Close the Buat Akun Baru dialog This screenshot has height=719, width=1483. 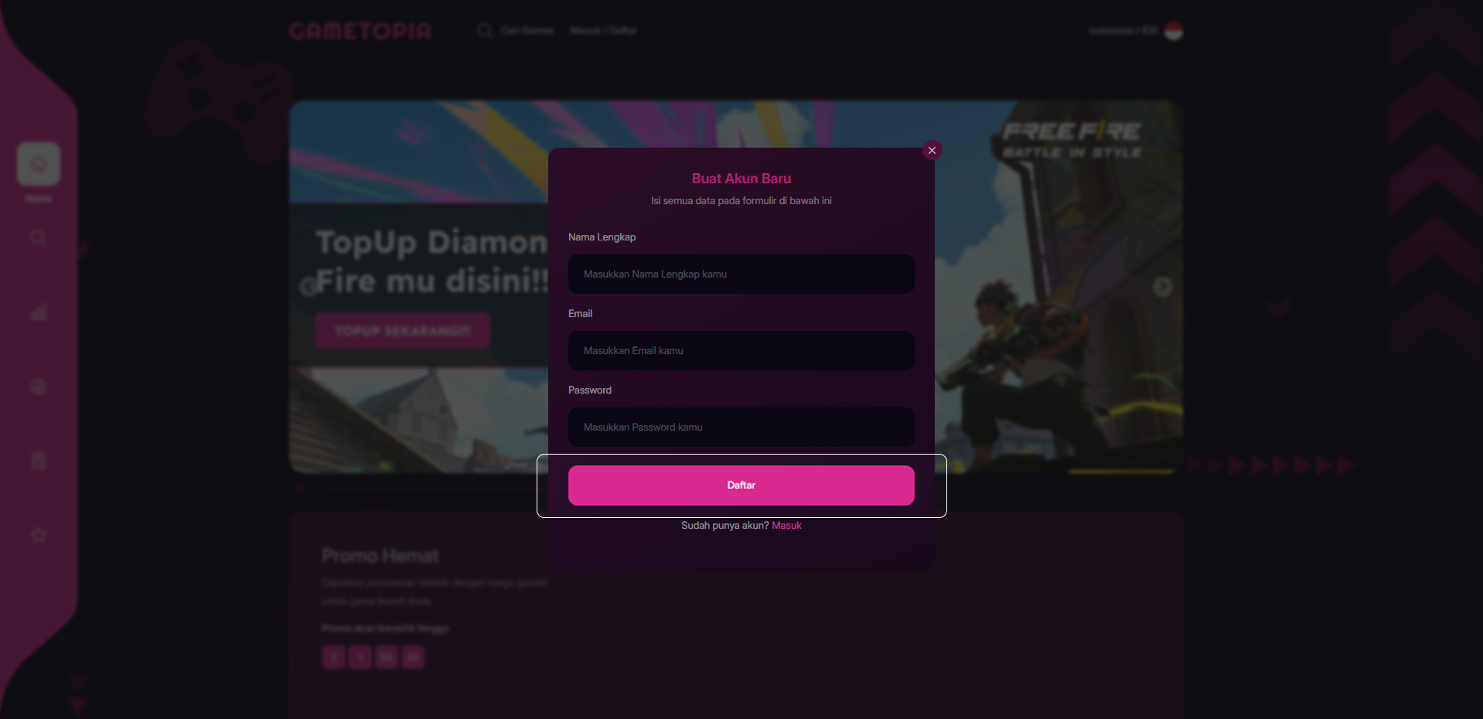pos(932,151)
